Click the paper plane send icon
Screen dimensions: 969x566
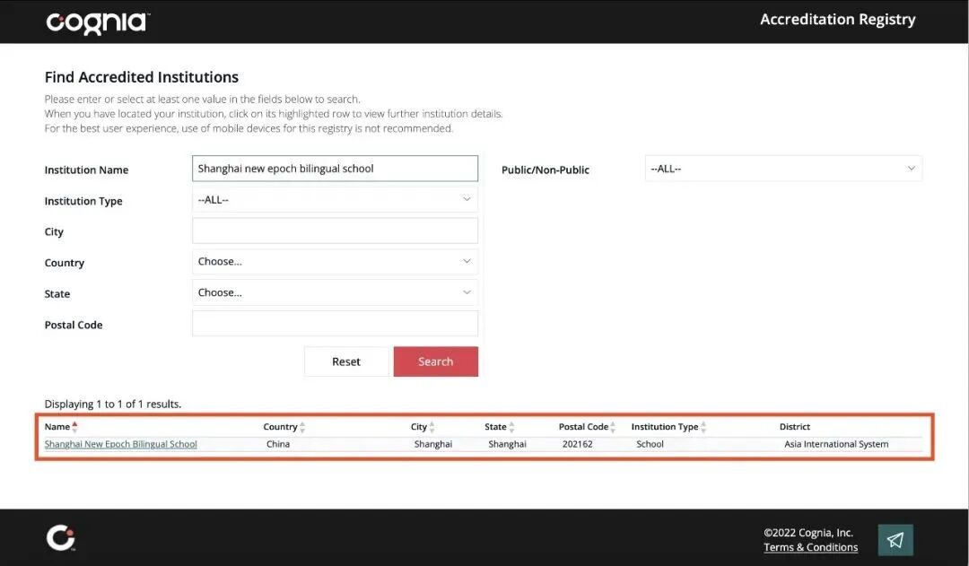(x=895, y=540)
